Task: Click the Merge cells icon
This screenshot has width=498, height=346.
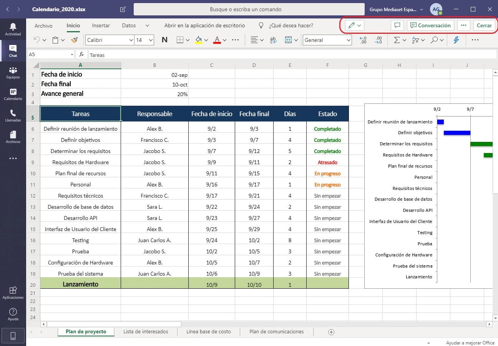Action: pos(289,40)
